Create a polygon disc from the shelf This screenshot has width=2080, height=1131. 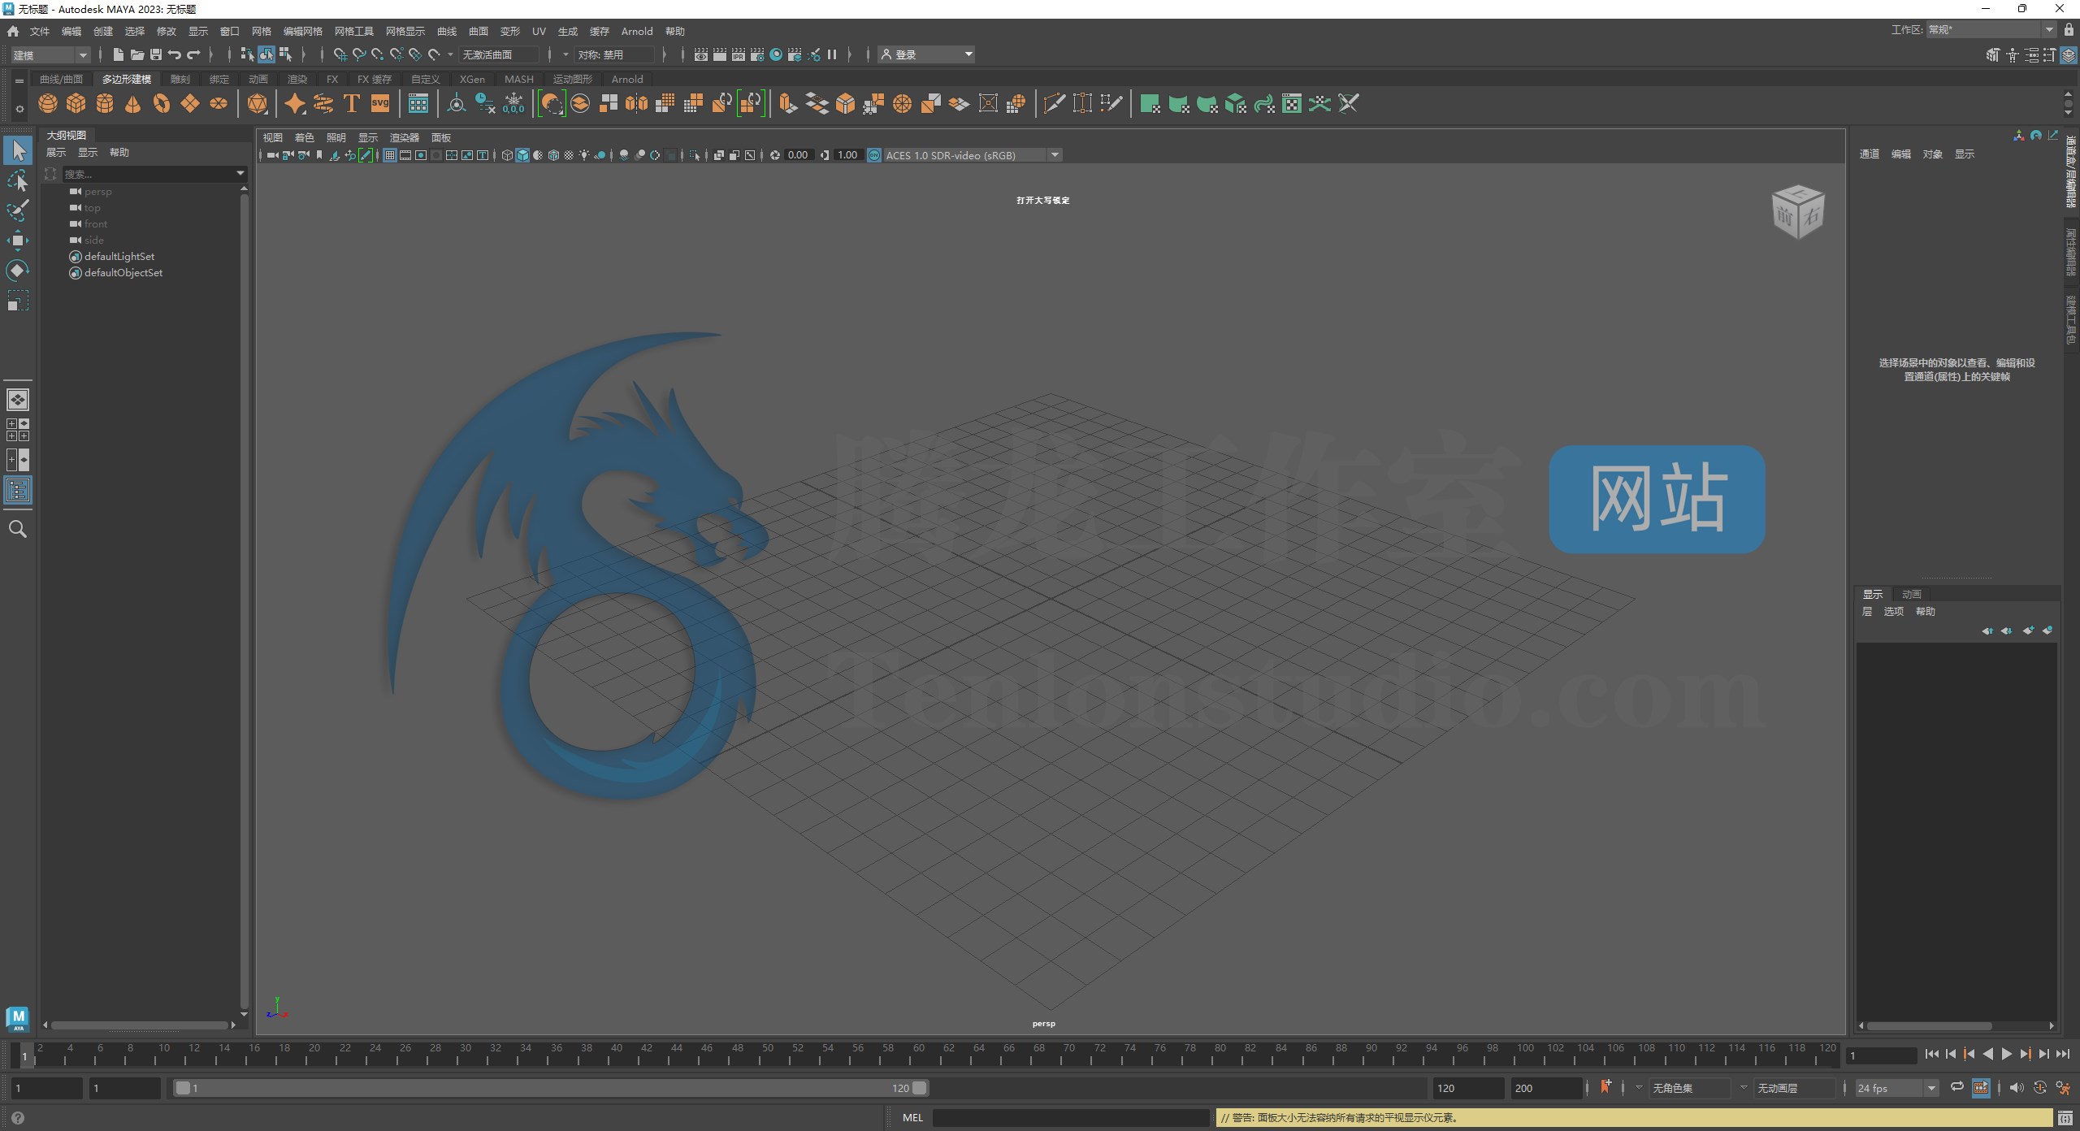219,104
